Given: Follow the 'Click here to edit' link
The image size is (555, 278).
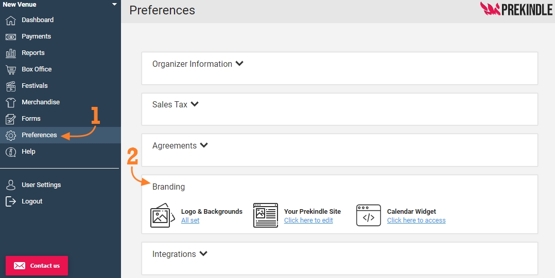Looking at the screenshot, I should [x=308, y=220].
